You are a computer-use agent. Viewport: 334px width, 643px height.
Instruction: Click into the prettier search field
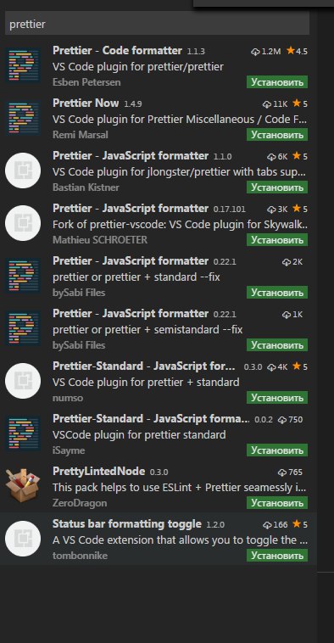pos(157,25)
